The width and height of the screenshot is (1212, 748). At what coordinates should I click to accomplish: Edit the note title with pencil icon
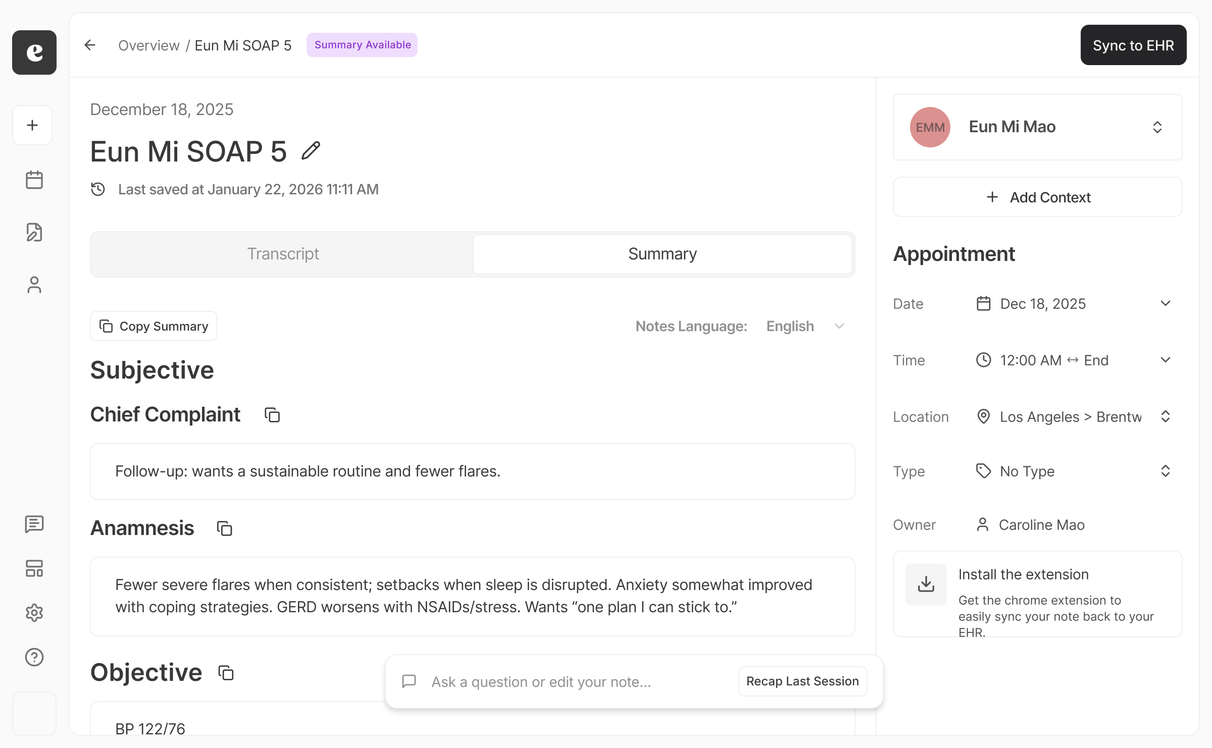(311, 150)
